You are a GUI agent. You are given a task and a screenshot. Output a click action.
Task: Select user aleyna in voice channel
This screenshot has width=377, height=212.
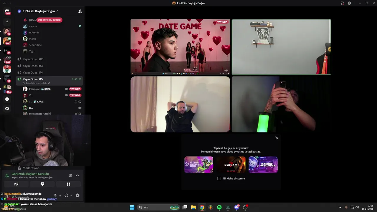click(33, 26)
